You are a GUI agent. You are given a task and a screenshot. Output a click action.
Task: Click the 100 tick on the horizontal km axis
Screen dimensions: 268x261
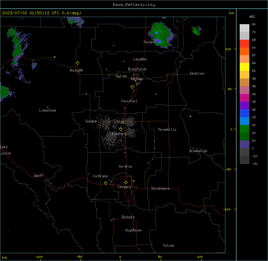[200, 257]
